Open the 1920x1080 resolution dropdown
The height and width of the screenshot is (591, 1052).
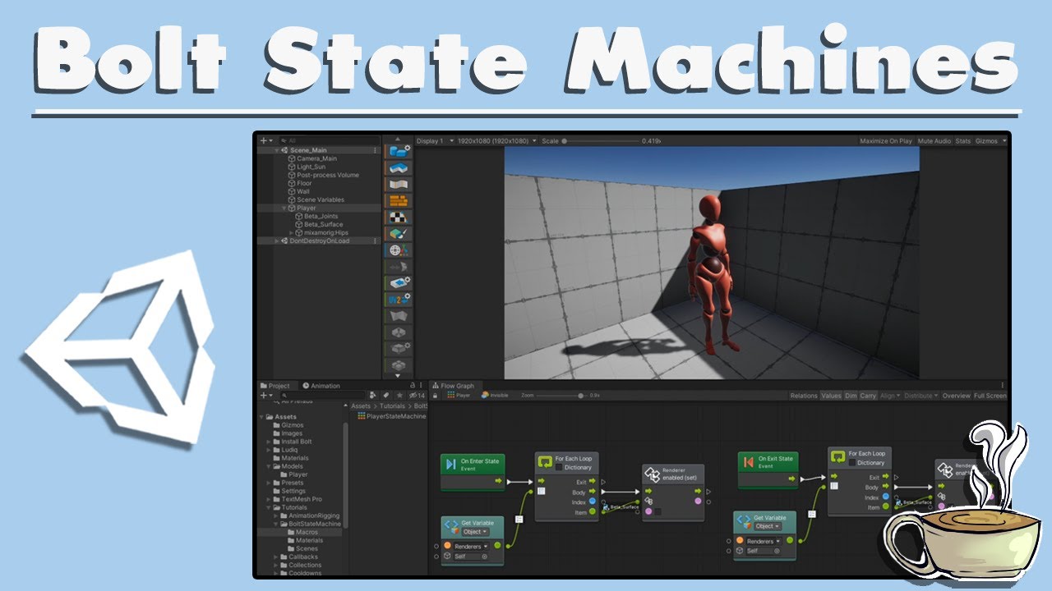click(497, 141)
